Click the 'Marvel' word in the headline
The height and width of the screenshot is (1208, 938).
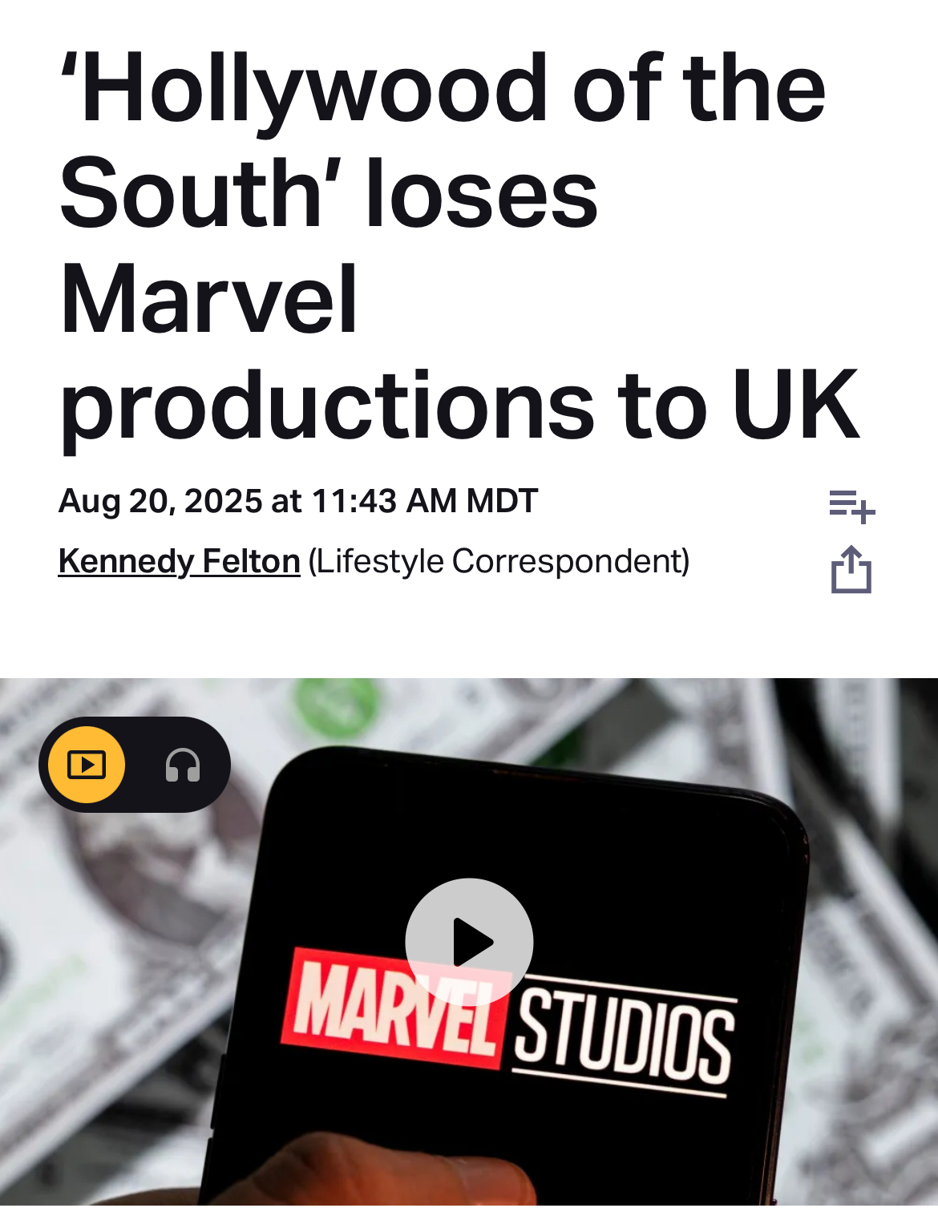click(208, 300)
